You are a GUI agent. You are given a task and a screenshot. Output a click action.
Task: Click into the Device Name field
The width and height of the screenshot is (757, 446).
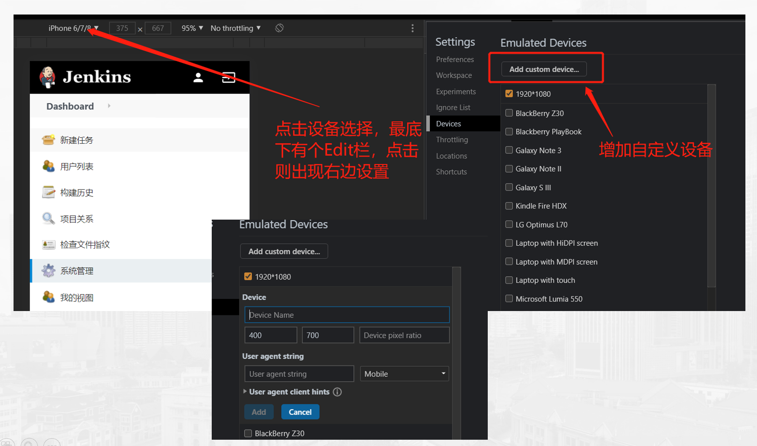click(347, 315)
